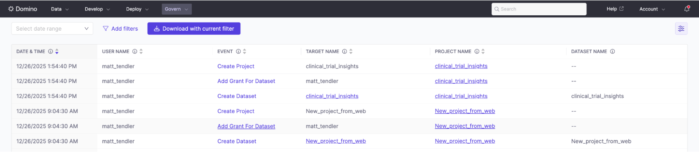This screenshot has width=699, height=152.
Task: Expand the Account menu
Action: [x=652, y=9]
